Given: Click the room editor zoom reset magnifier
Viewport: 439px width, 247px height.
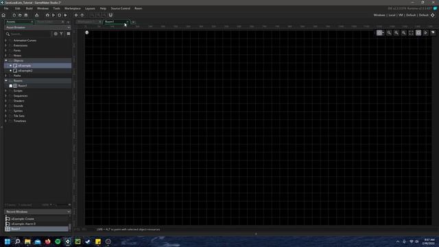Looking at the screenshot, I should click(389, 33).
